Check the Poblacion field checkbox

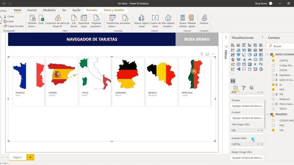273,99
